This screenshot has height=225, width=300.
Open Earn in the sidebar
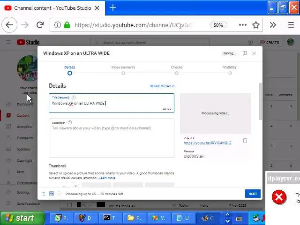[x=21, y=172]
